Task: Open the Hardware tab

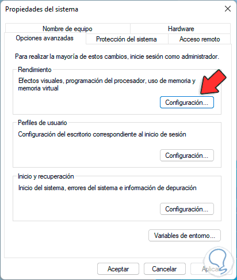Action: (x=181, y=29)
